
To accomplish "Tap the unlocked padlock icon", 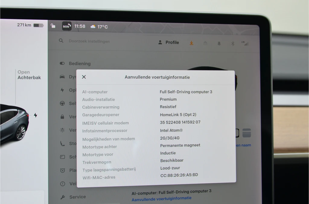I will 53,26.
